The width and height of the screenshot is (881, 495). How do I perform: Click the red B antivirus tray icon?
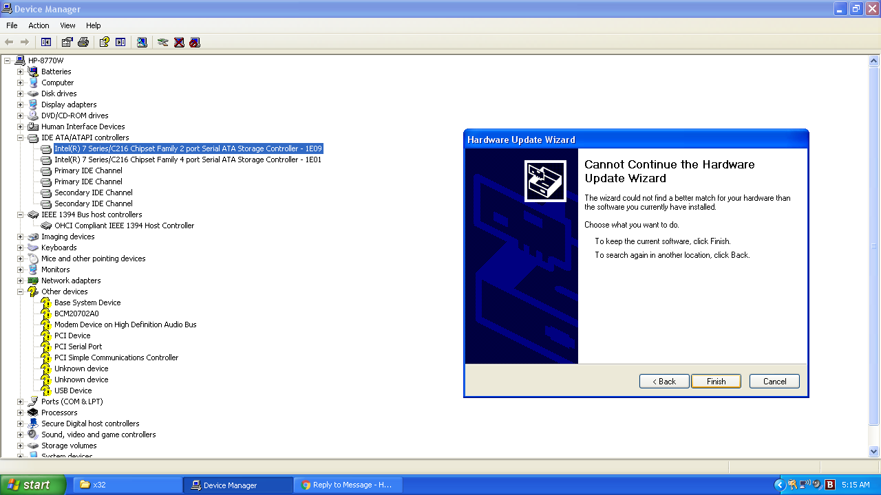pos(830,485)
